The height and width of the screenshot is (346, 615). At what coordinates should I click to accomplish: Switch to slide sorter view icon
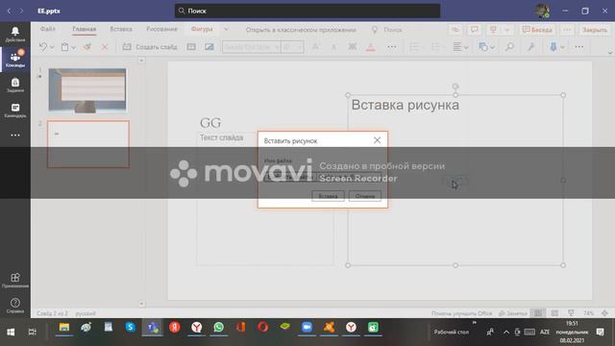(554, 313)
